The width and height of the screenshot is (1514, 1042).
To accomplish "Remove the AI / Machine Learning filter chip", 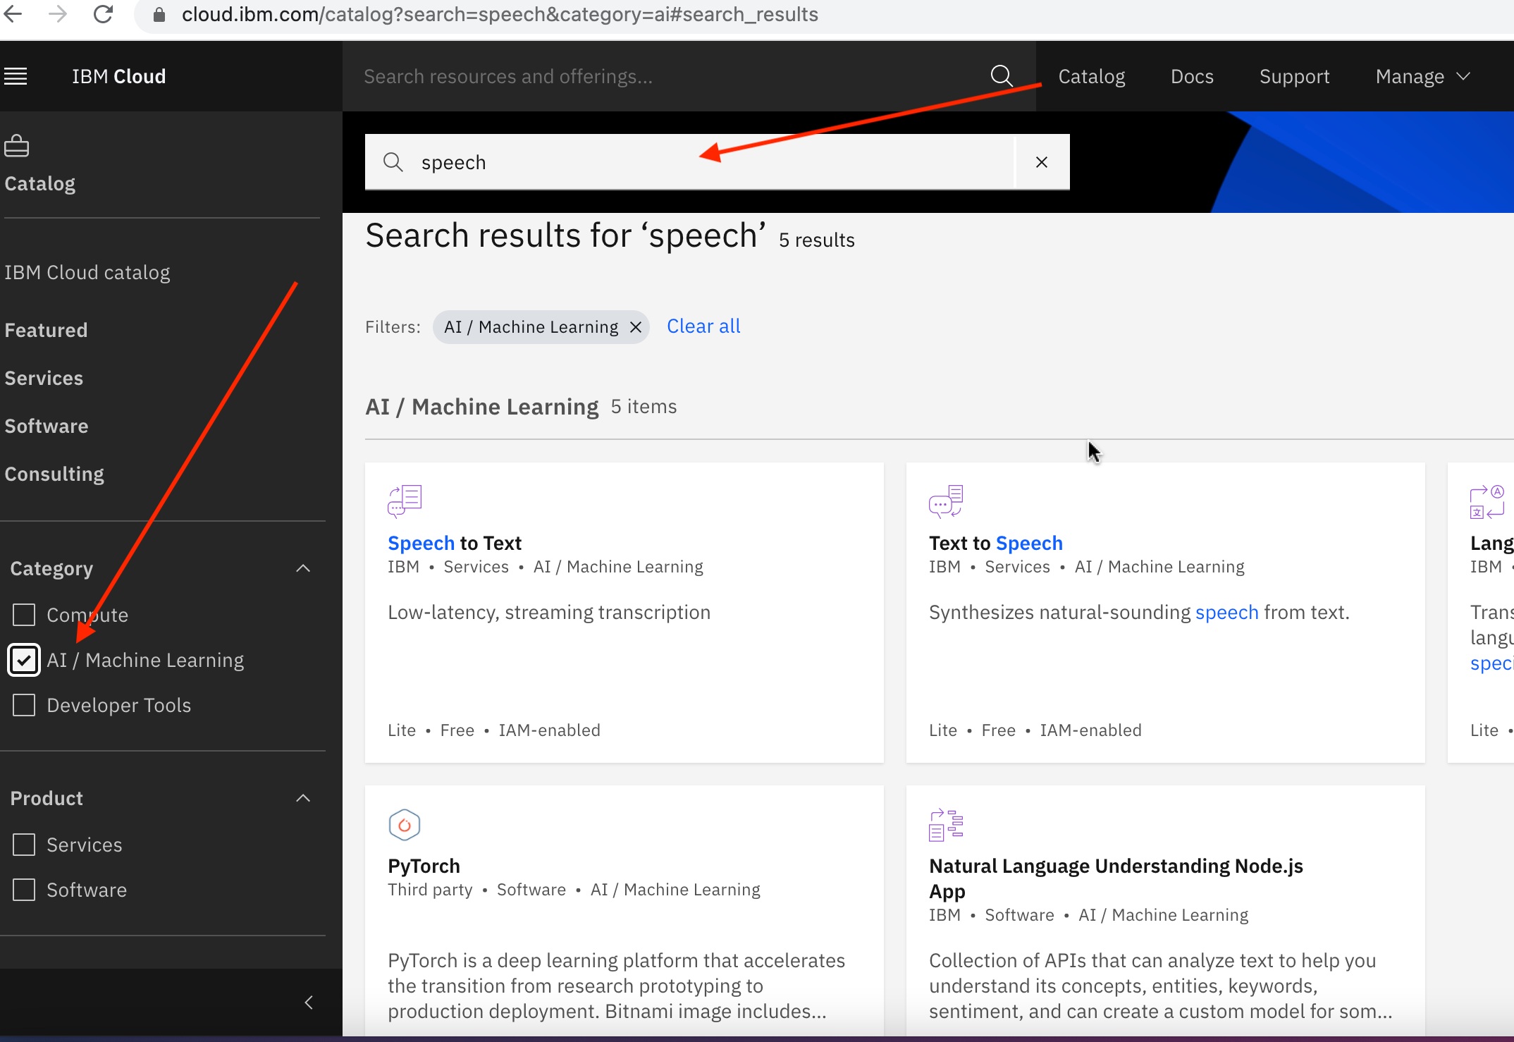I will (x=635, y=327).
